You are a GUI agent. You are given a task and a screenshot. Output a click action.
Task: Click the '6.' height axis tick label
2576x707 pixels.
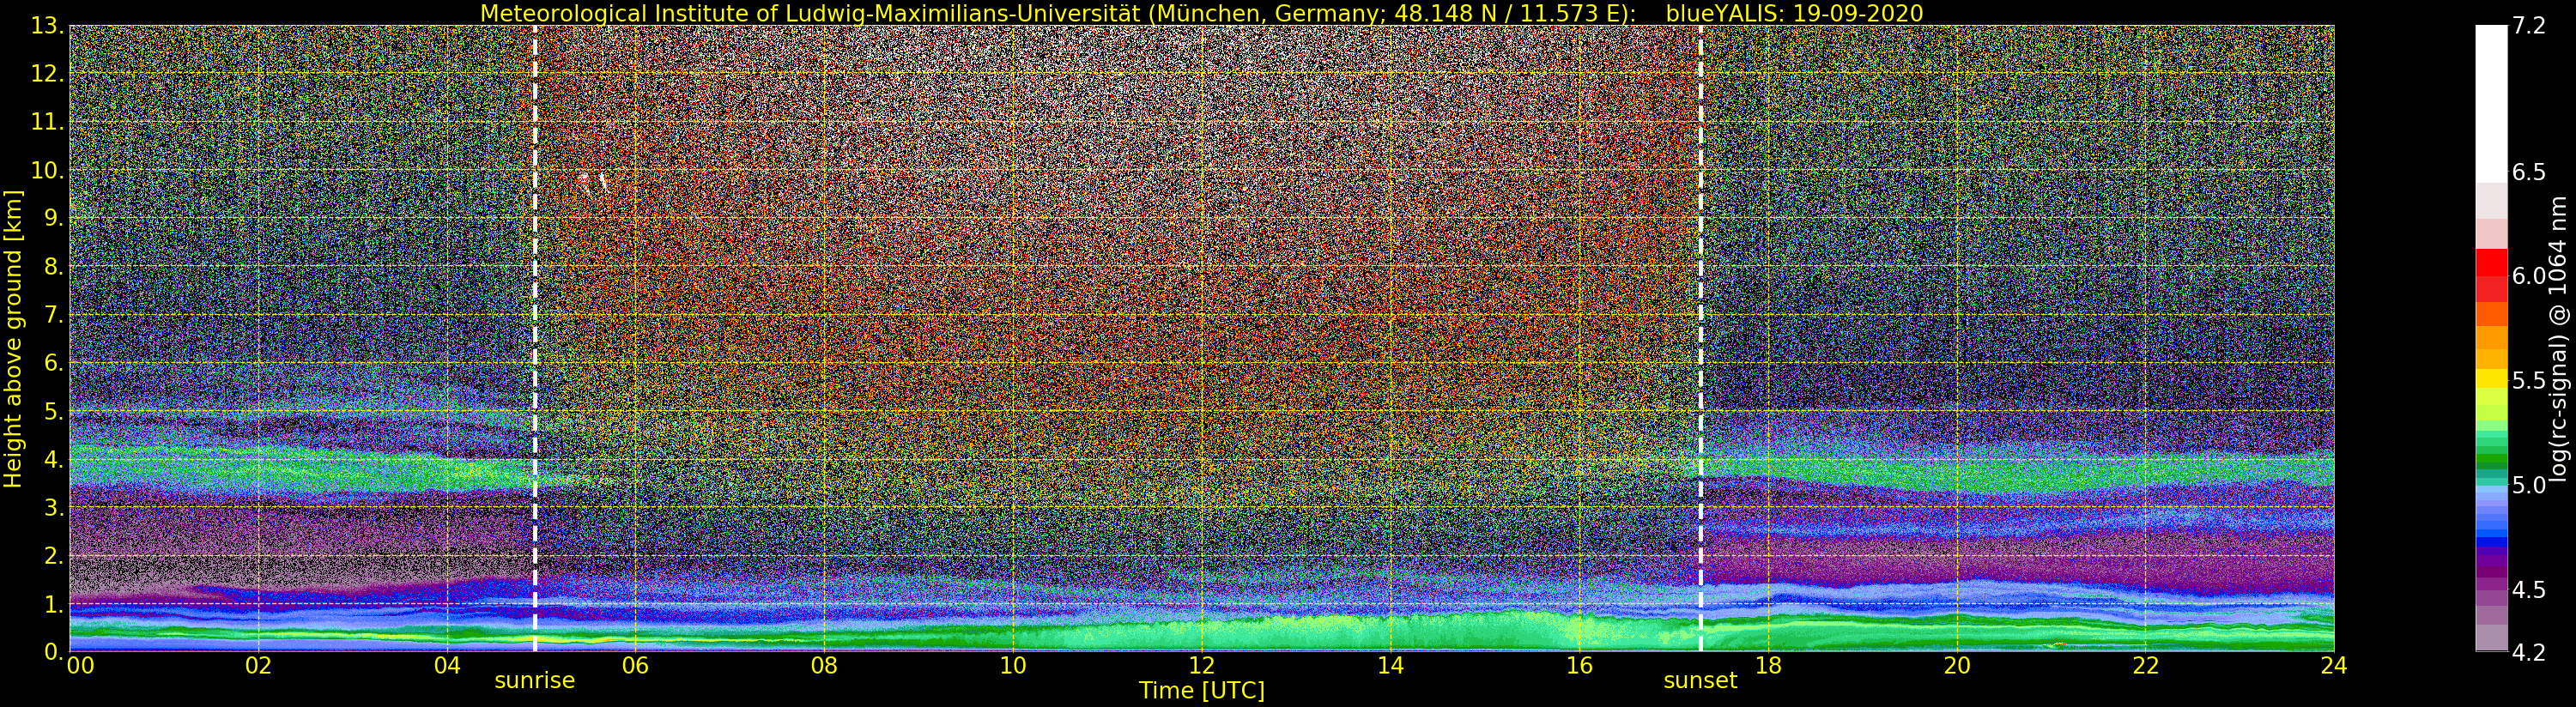point(54,363)
